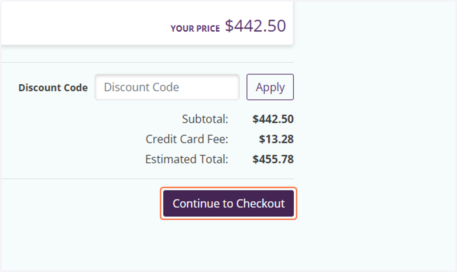Screen dimensions: 457x272
Task: Select the YOUR PRICE label text
Action: 195,28
